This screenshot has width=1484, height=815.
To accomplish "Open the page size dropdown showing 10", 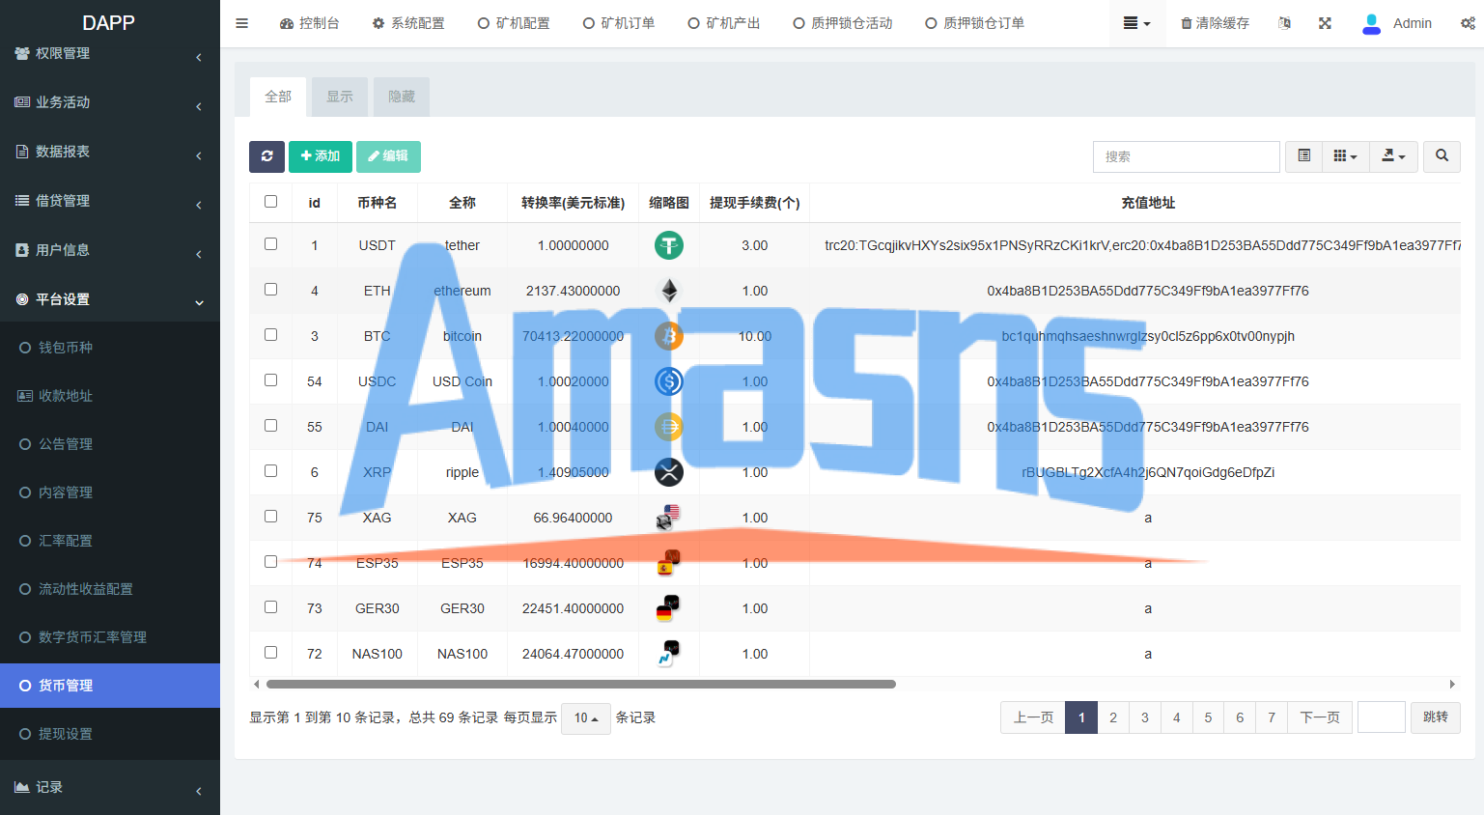I will [x=586, y=718].
